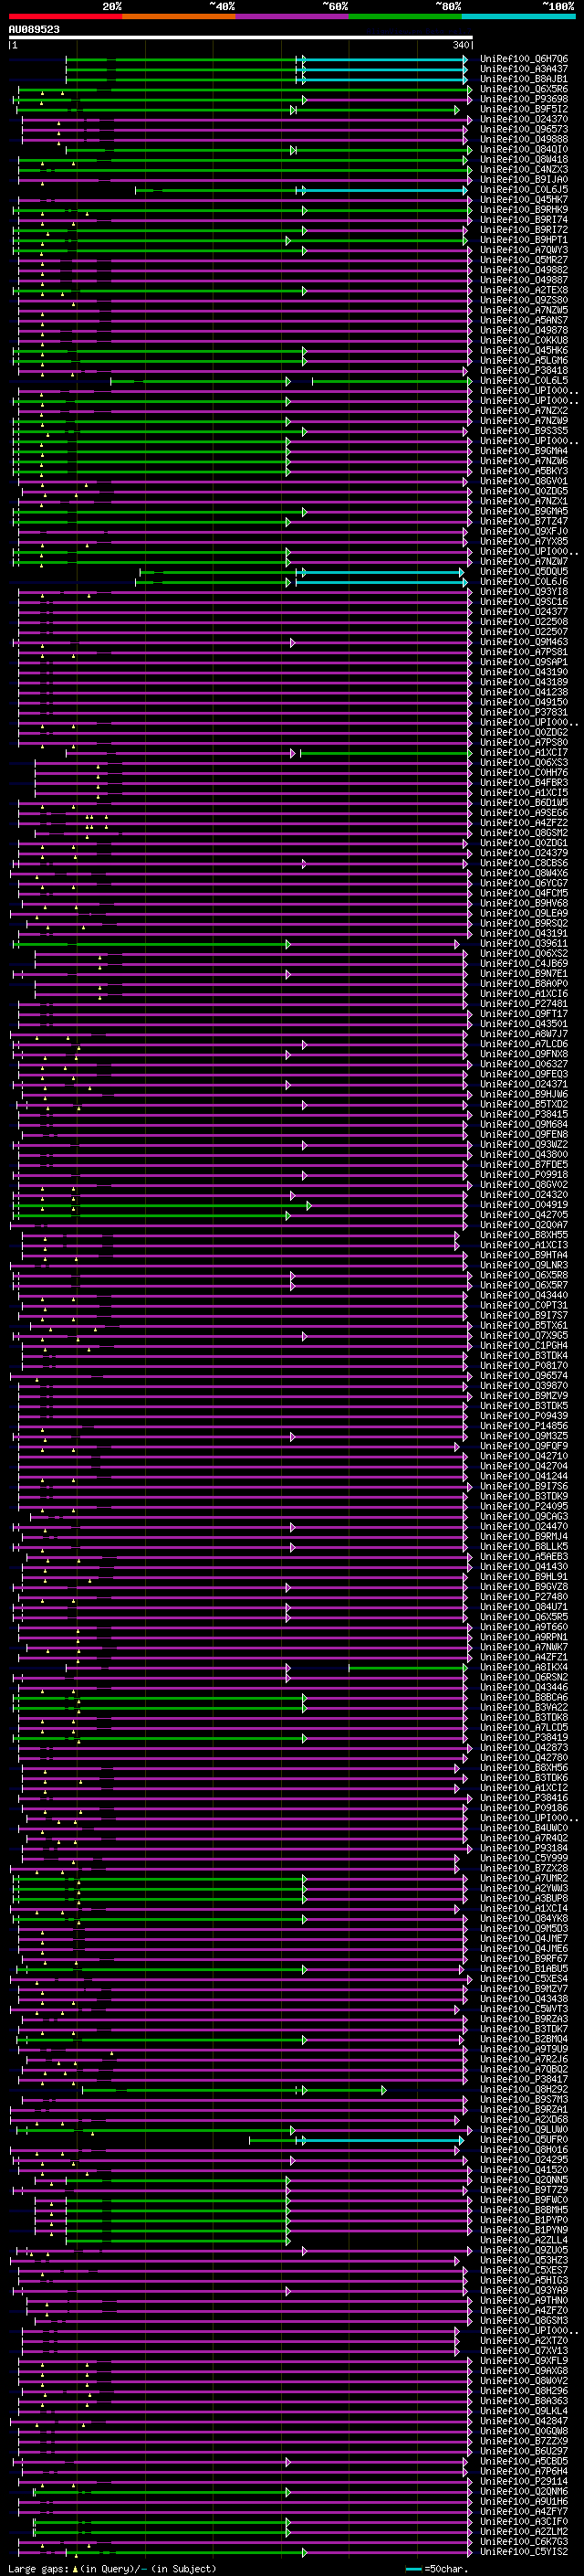Image resolution: width=584 pixels, height=2576 pixels.
Task: Select hit label UniRef100_O49878
Action: click(x=524, y=330)
